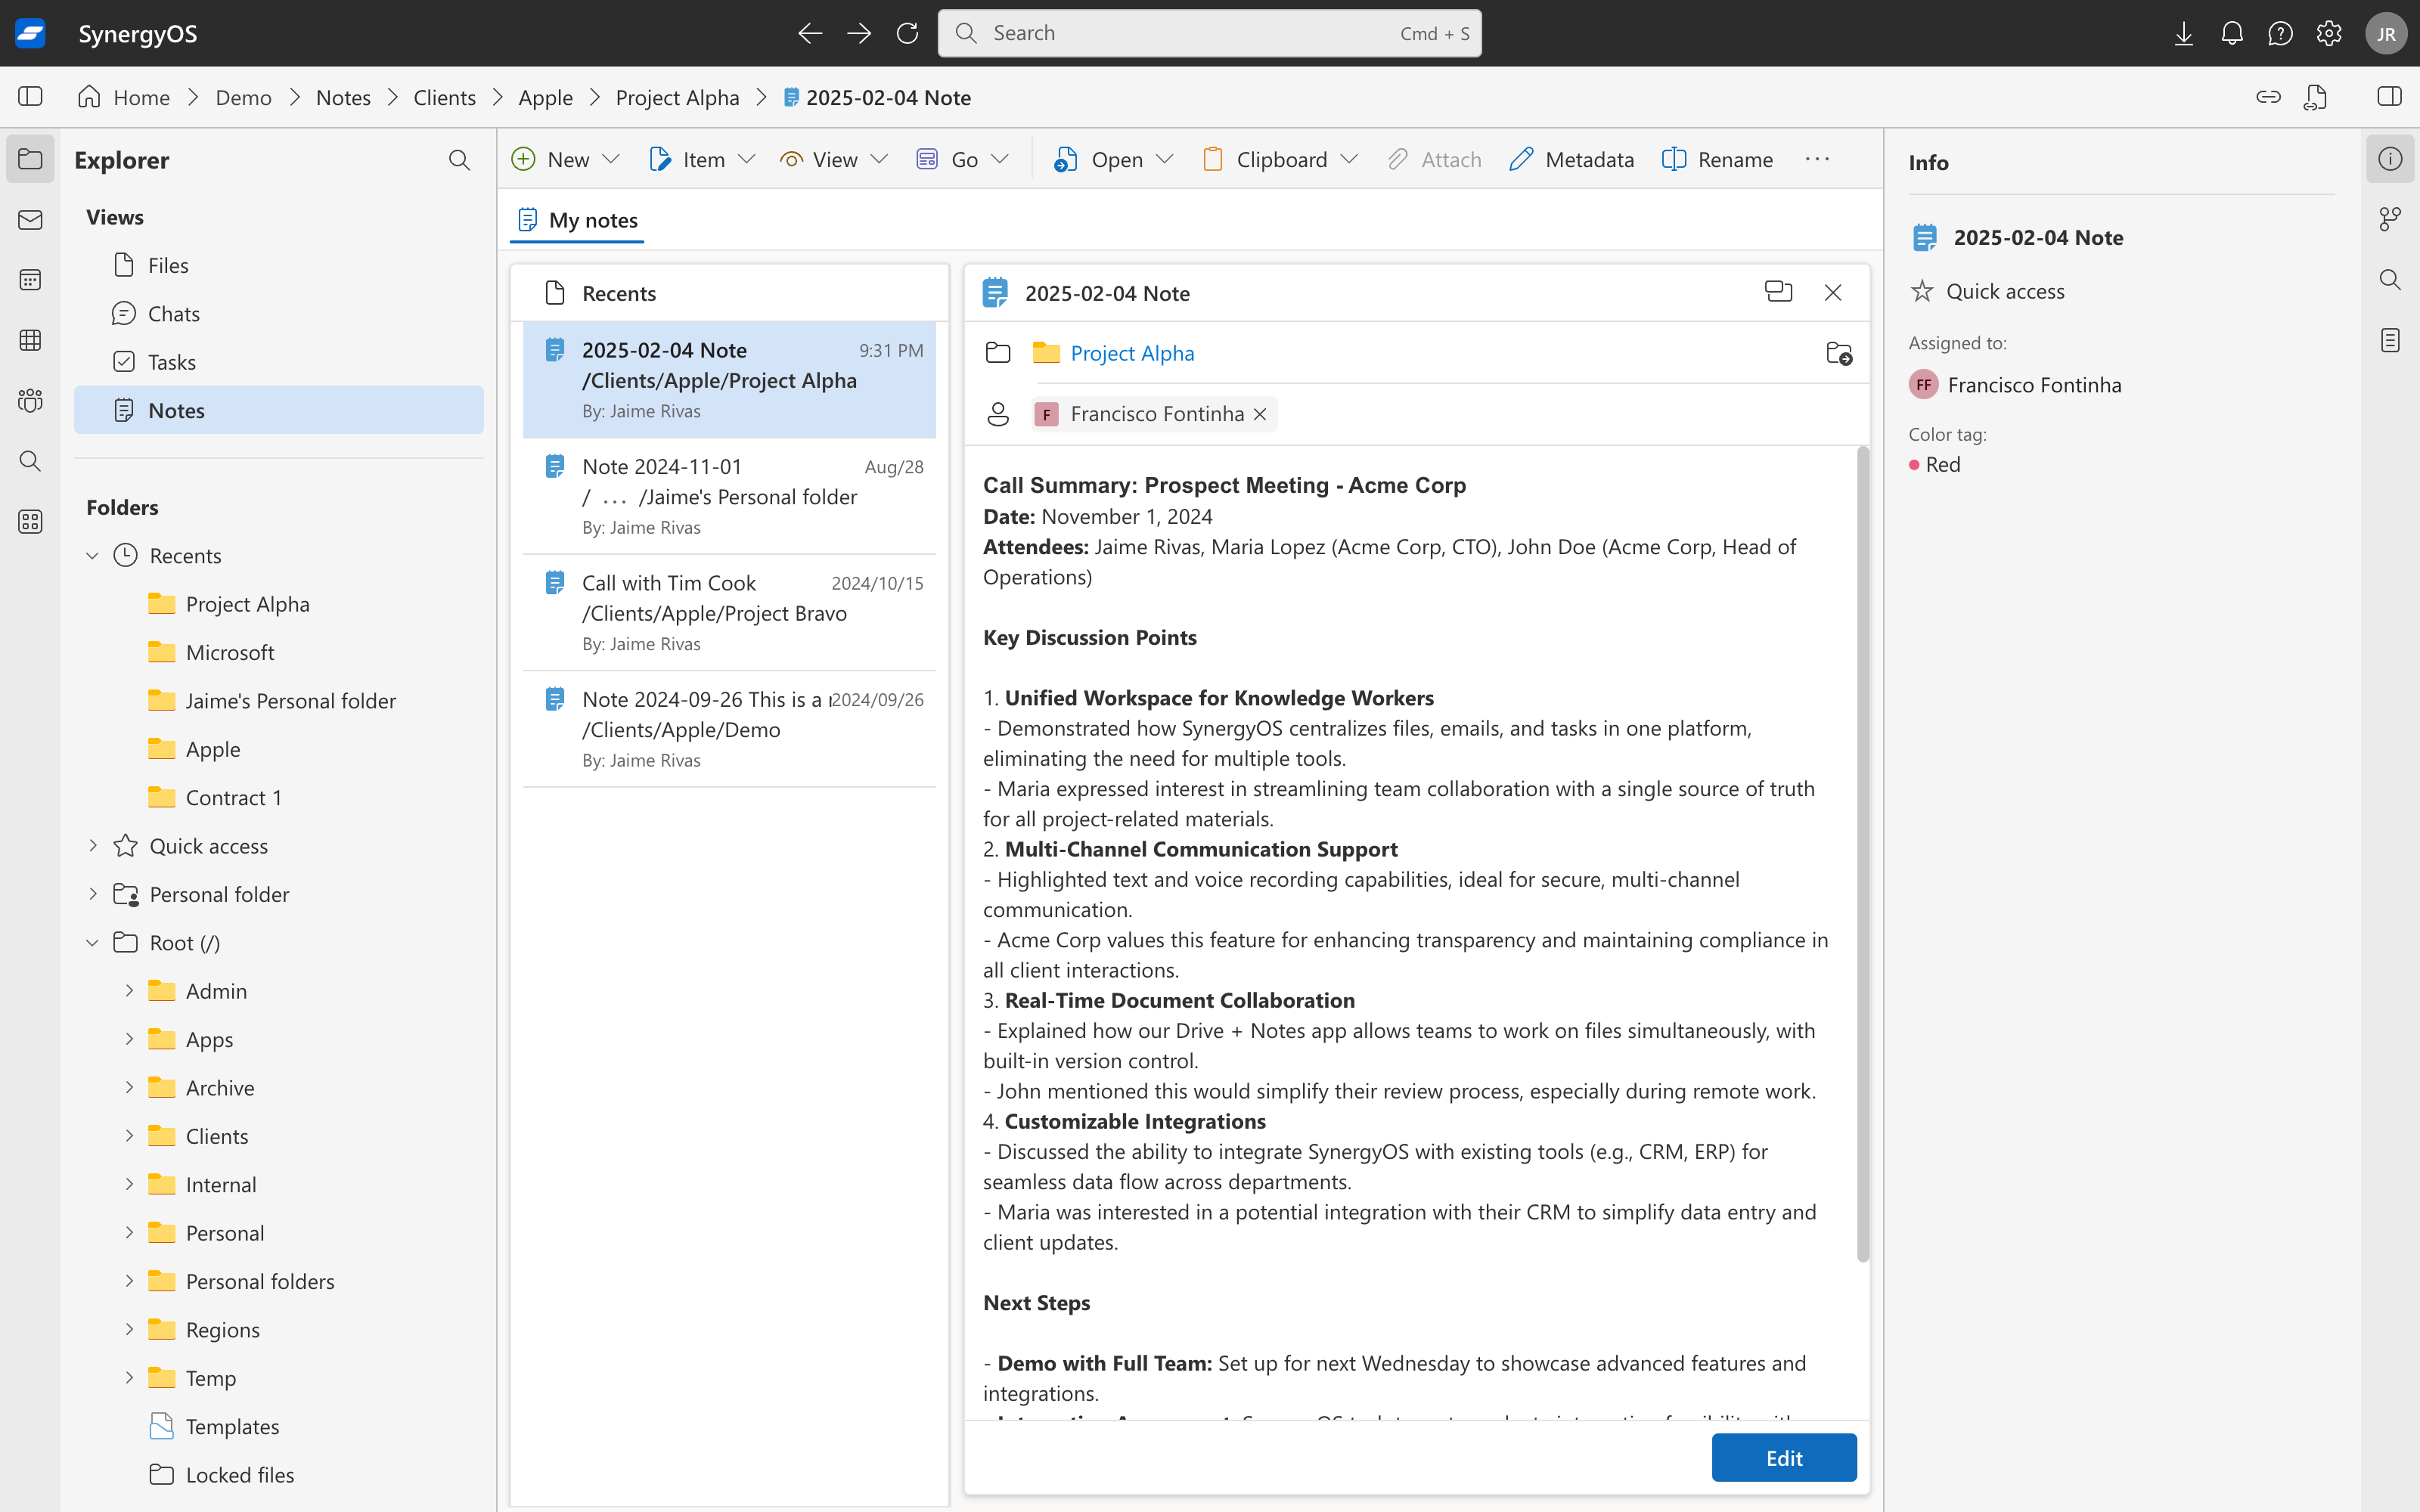Click the Explorer search magnifier icon

[459, 160]
